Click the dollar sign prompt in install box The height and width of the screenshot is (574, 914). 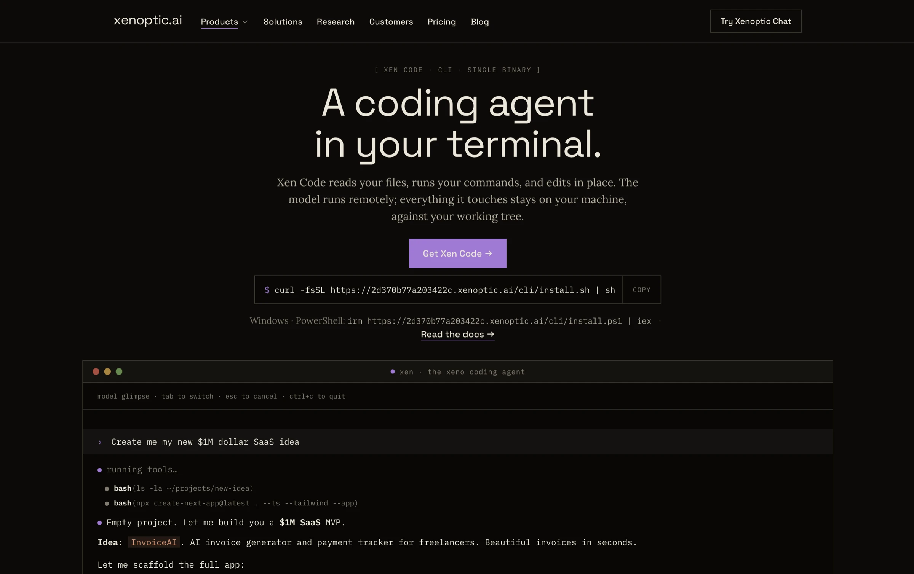pyautogui.click(x=267, y=290)
